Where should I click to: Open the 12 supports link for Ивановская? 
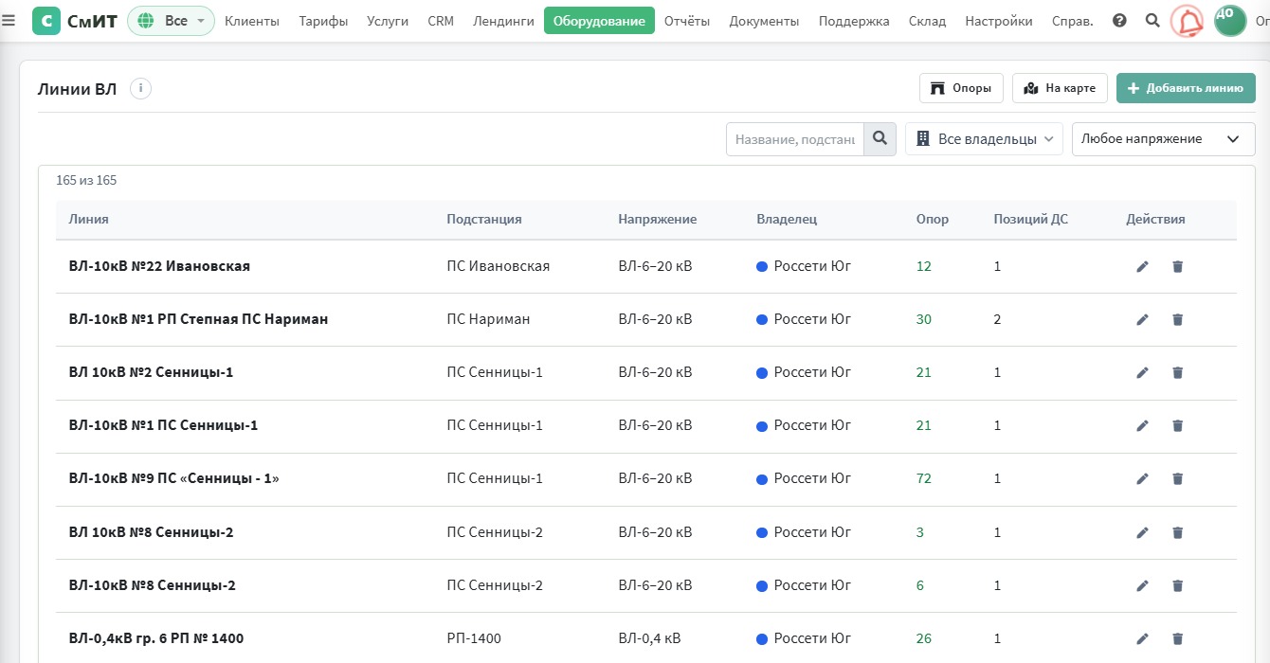pyautogui.click(x=924, y=267)
